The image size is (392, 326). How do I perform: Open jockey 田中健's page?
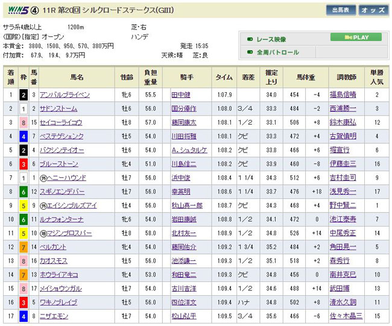(180, 95)
